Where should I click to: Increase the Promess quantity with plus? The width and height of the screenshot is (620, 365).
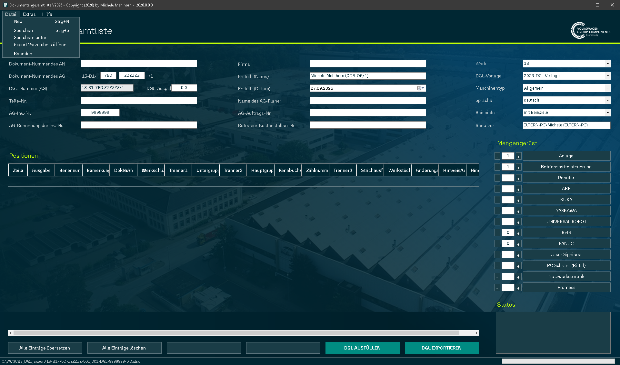tap(518, 288)
